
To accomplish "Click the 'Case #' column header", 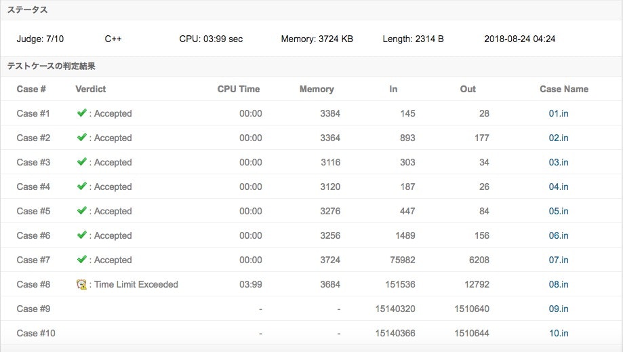I will [31, 89].
